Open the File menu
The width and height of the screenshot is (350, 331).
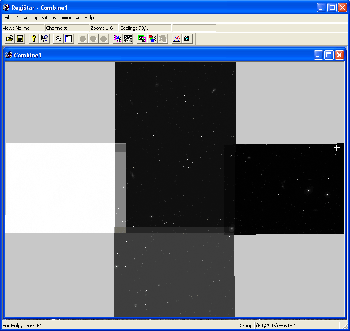[8, 18]
